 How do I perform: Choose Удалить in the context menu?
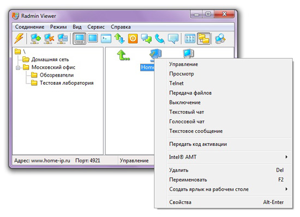click(x=224, y=170)
